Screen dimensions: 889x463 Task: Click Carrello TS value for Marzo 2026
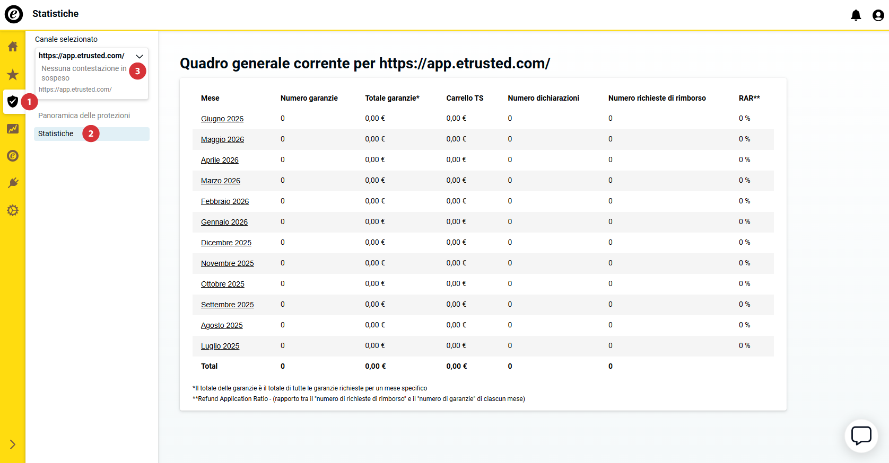coord(456,180)
